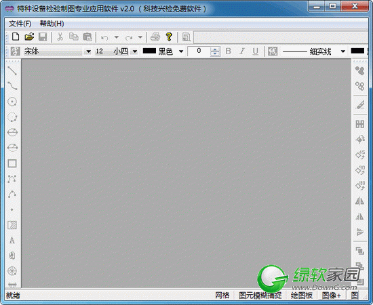Open the 文件(F) menu
Image resolution: width=373 pixels, height=305 pixels.
click(20, 24)
